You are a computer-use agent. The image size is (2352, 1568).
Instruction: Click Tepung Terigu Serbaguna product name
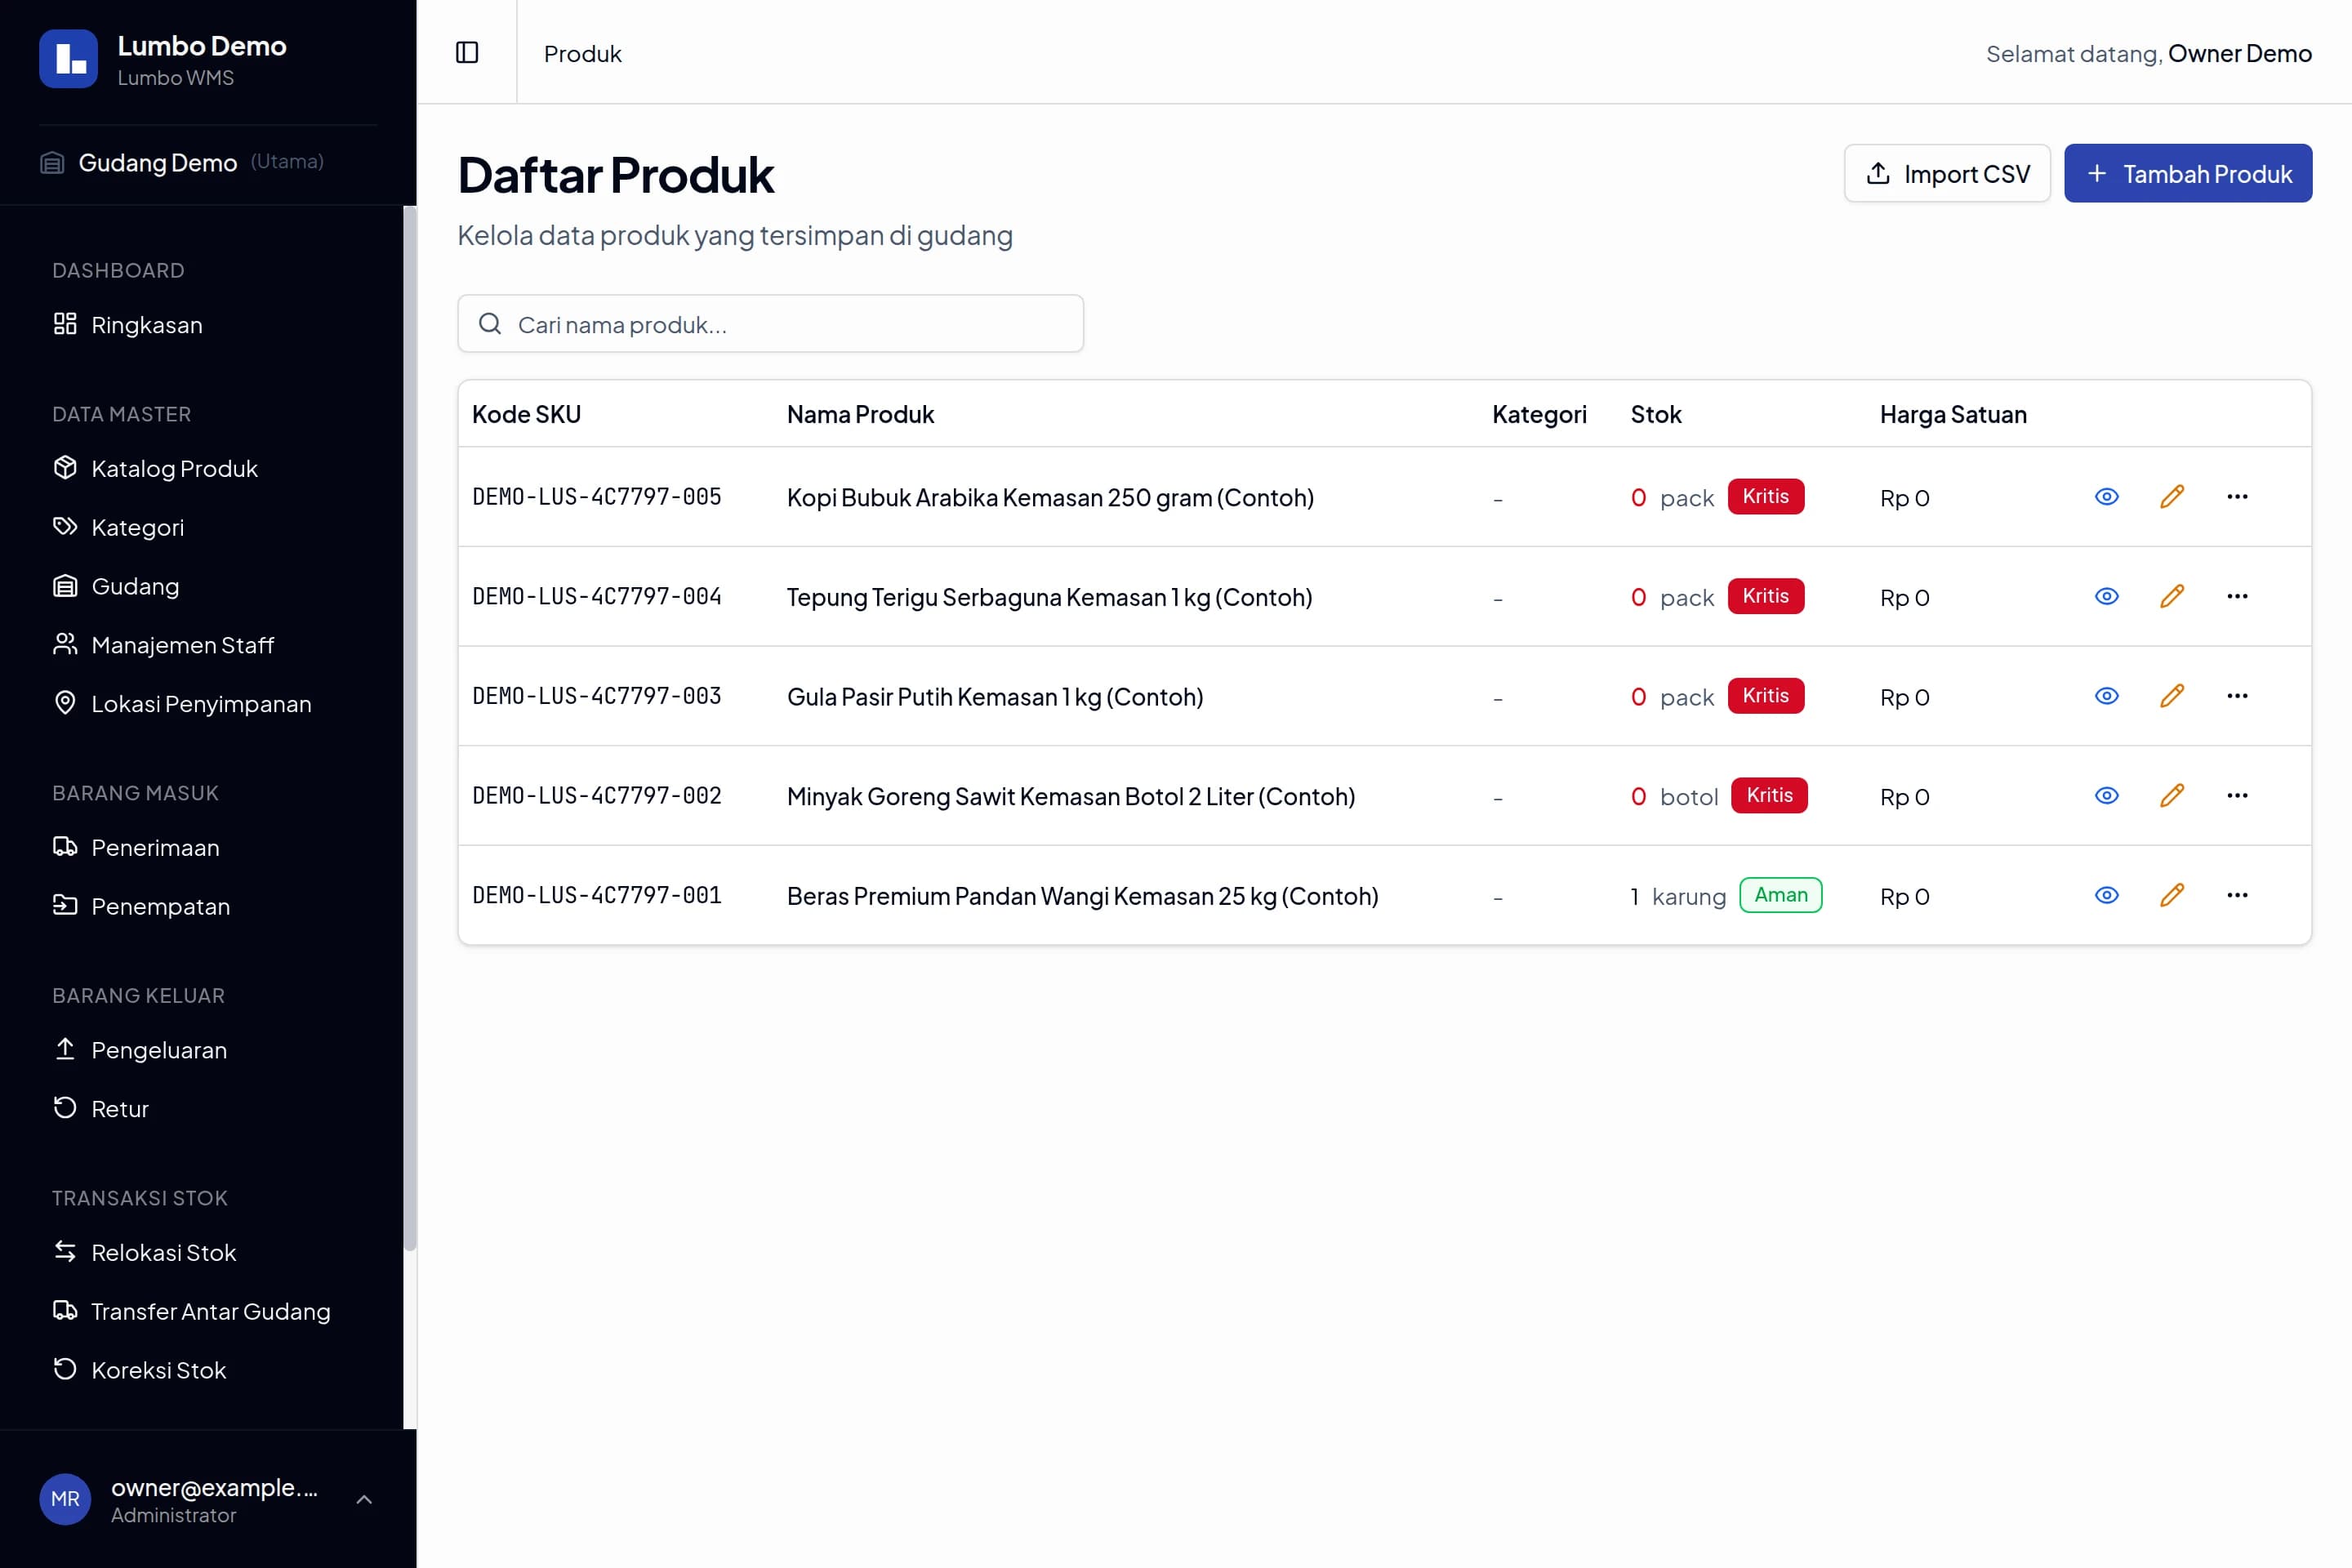(x=1049, y=597)
